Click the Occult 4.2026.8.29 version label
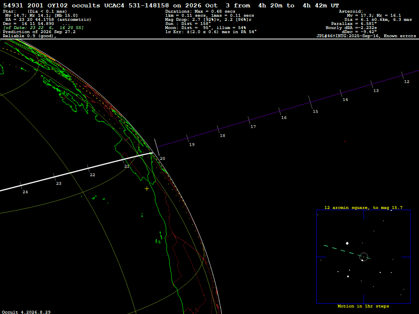 tap(26, 312)
